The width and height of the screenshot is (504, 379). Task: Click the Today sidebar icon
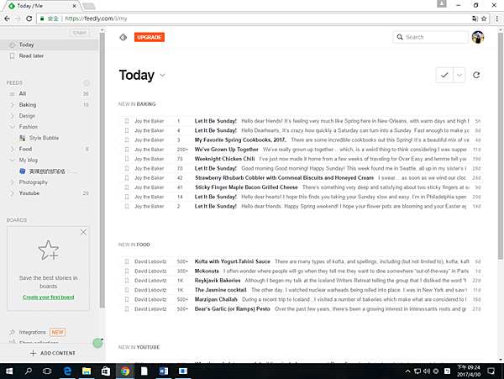[x=13, y=45]
